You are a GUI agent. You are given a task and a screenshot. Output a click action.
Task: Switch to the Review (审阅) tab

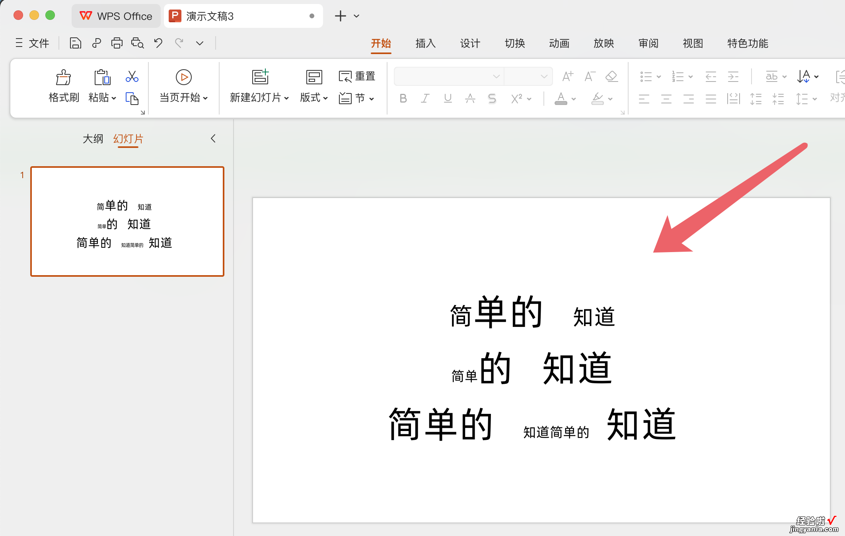click(x=648, y=43)
